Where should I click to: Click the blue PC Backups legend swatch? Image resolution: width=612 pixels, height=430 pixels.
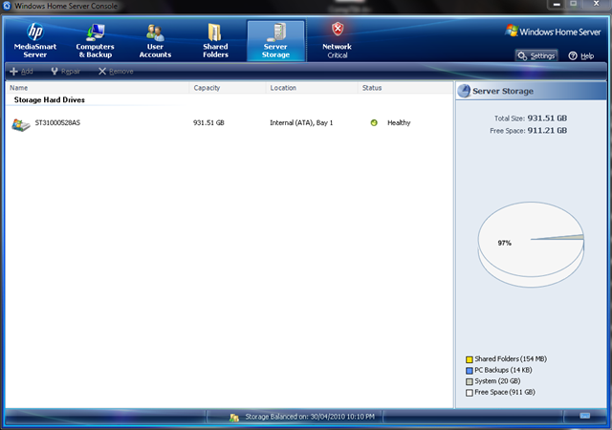pos(470,371)
